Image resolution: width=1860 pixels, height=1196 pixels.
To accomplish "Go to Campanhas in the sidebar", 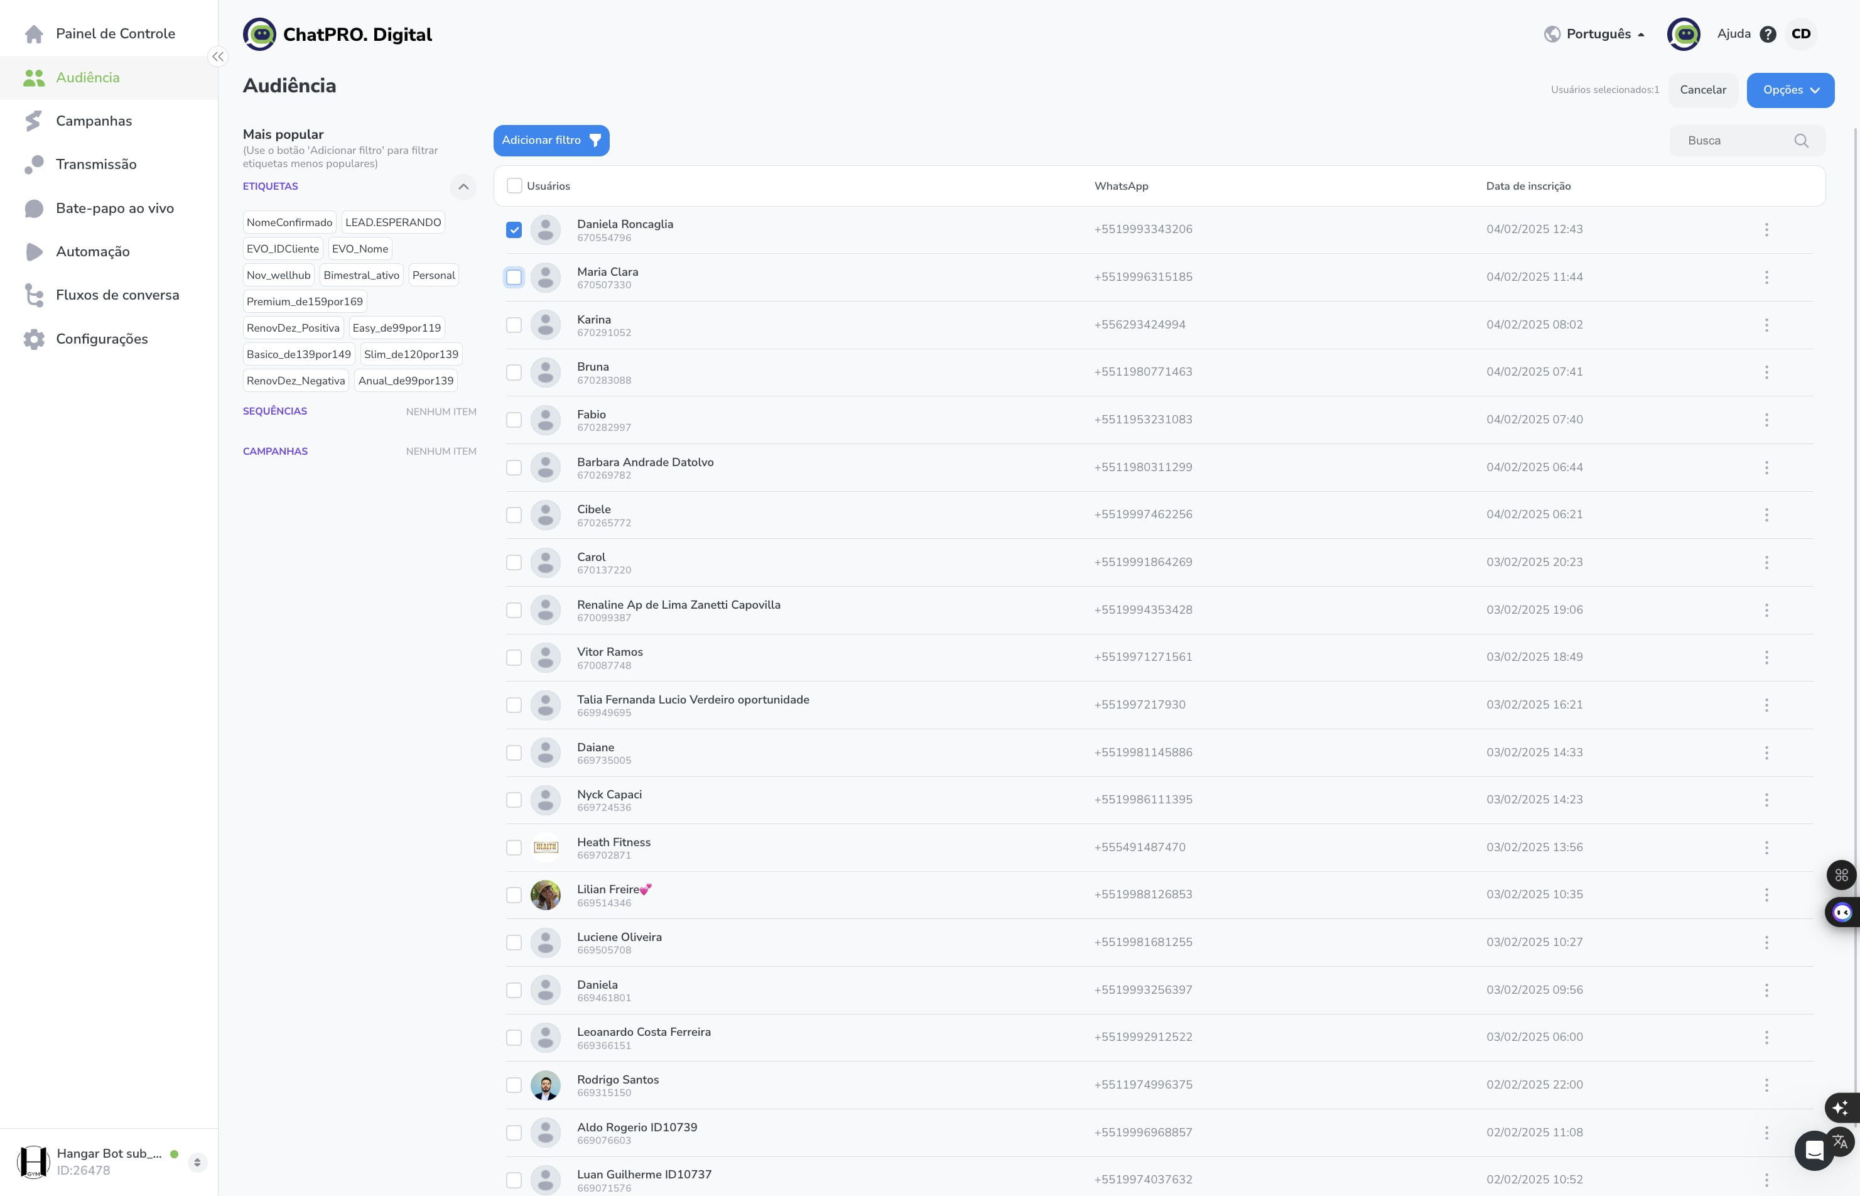I will [x=94, y=121].
